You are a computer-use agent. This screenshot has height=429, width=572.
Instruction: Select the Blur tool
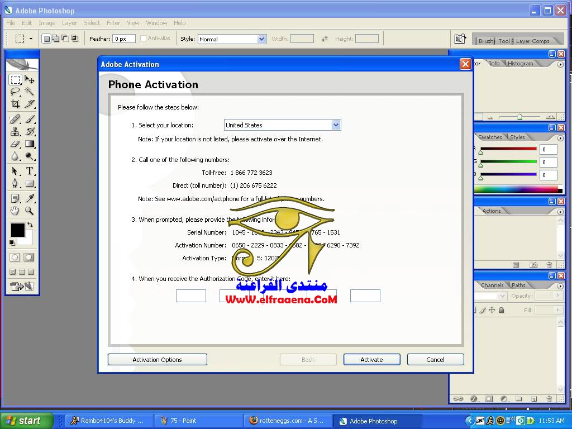(x=15, y=156)
